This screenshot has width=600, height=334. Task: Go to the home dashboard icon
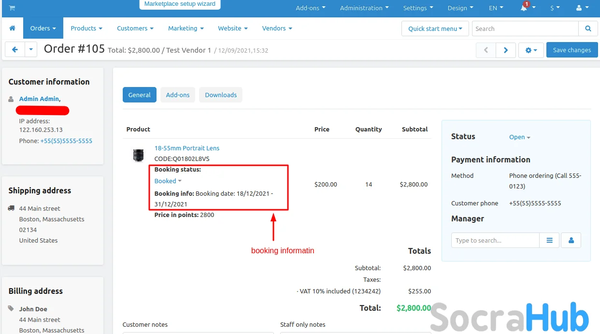tap(13, 29)
